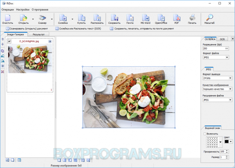This screenshot has width=235, height=168.
Task: Open the Качество изображения dropdown
Action: coord(230,89)
